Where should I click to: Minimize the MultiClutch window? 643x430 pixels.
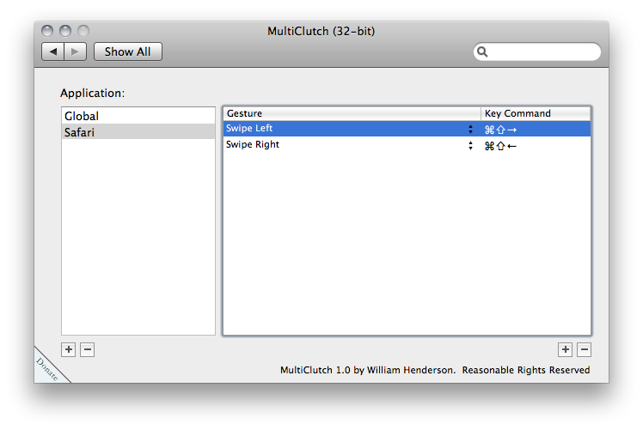[x=65, y=31]
